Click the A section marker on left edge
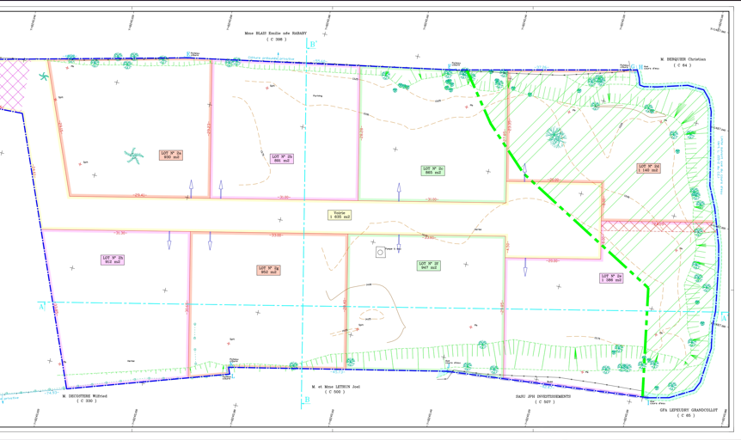 tap(41, 306)
